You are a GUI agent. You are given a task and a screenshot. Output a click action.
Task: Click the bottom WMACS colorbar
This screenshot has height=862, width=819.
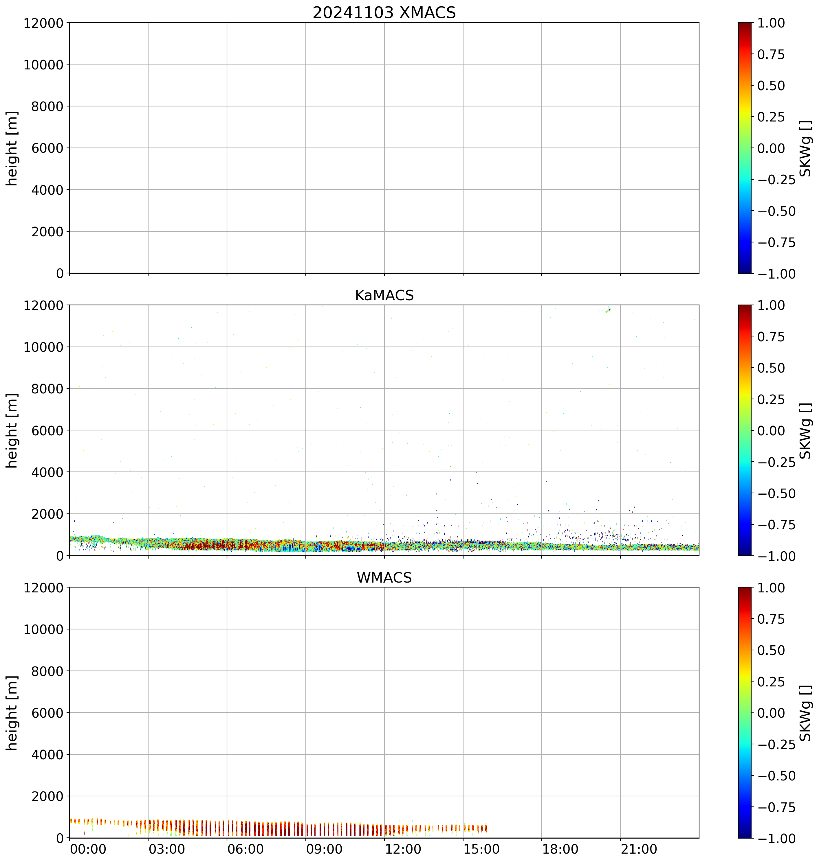click(x=745, y=712)
